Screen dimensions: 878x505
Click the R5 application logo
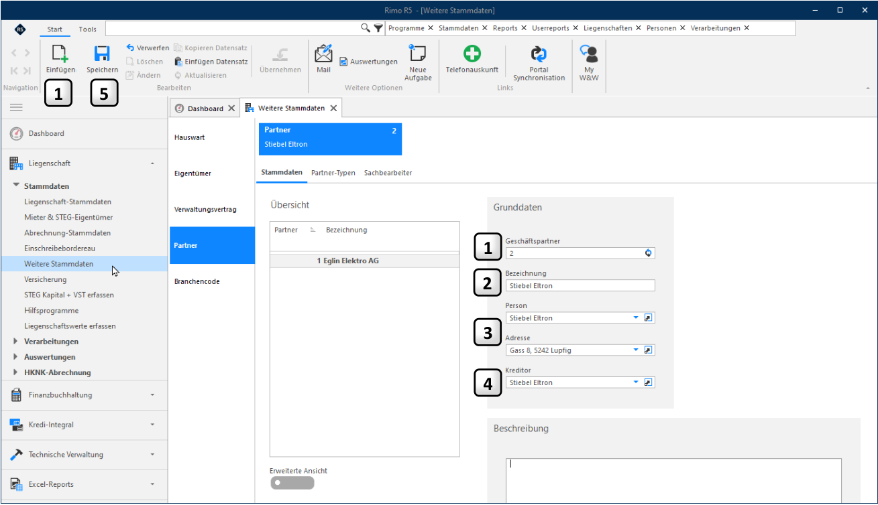(20, 29)
